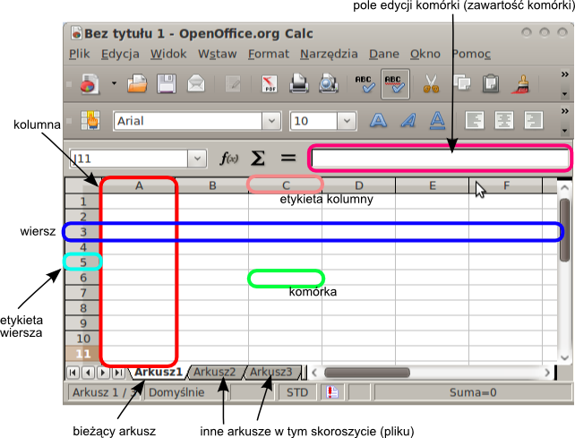The image size is (575, 438).
Task: Switch to the Arkusz3 sheet tab
Action: click(271, 372)
